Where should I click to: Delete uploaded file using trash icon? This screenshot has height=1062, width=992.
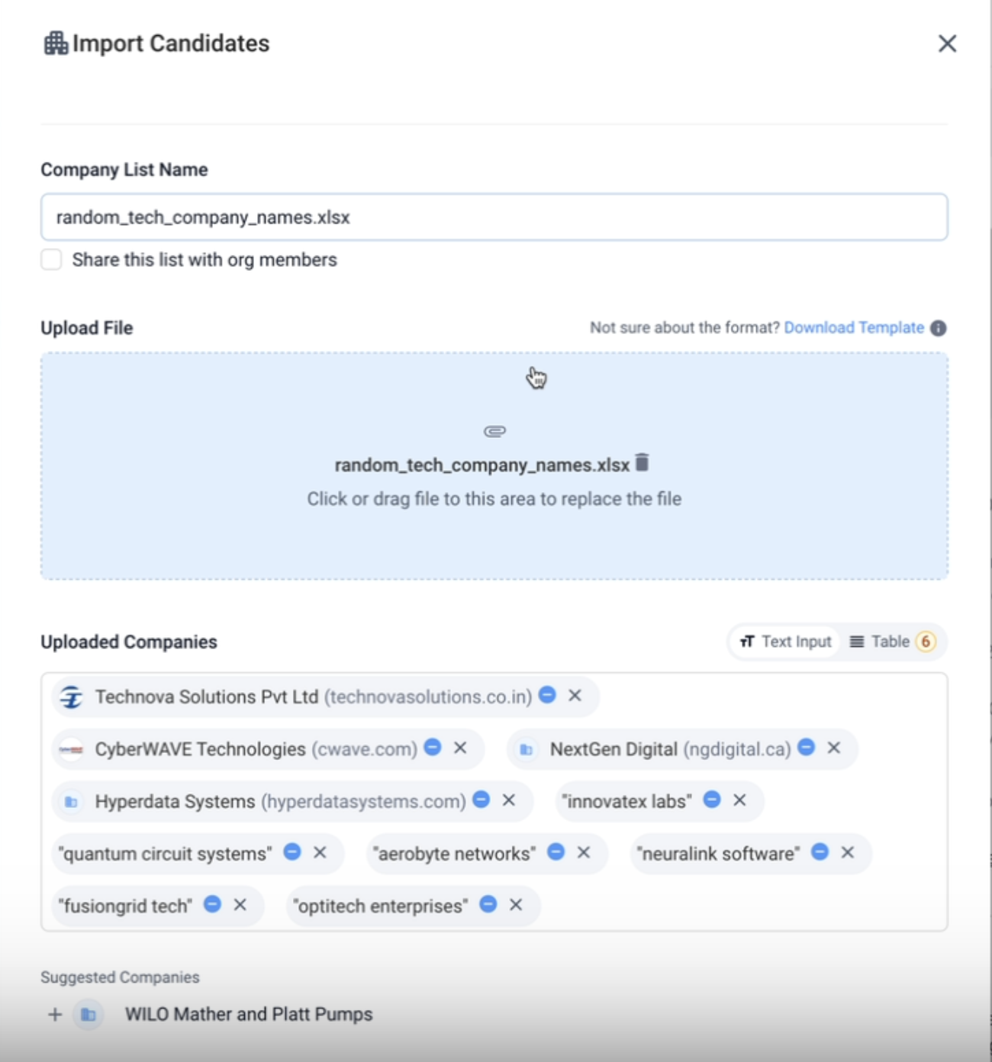[643, 462]
